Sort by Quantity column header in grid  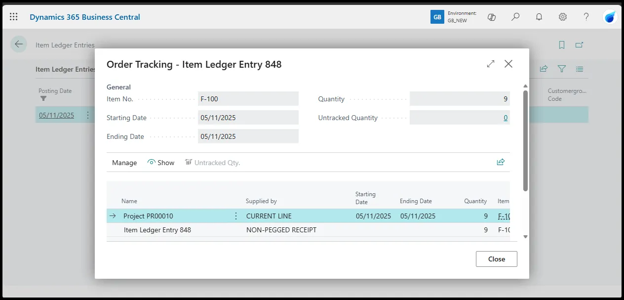[x=475, y=201]
